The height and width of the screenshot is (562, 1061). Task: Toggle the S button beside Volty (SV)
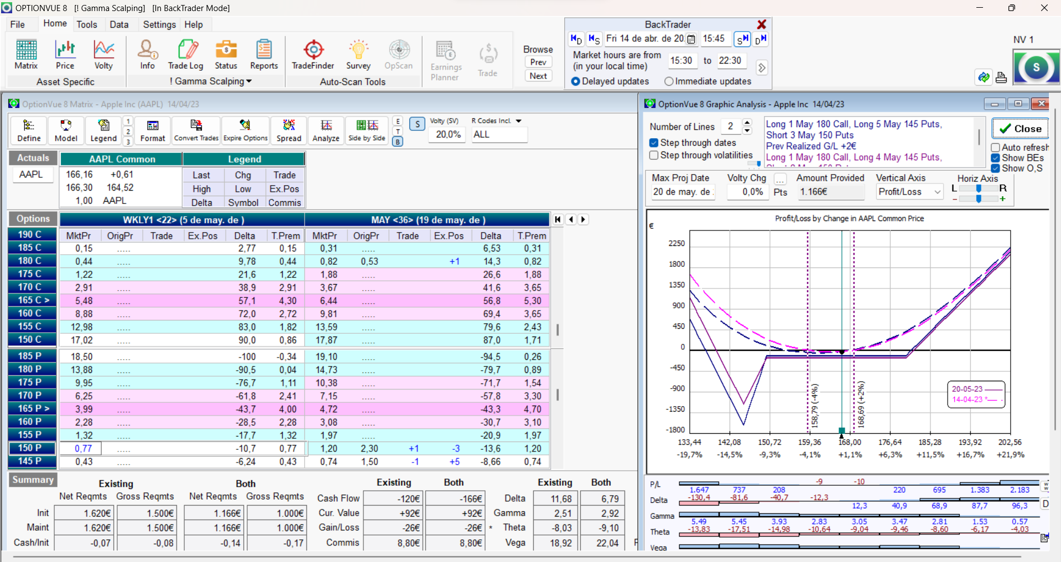coord(417,124)
